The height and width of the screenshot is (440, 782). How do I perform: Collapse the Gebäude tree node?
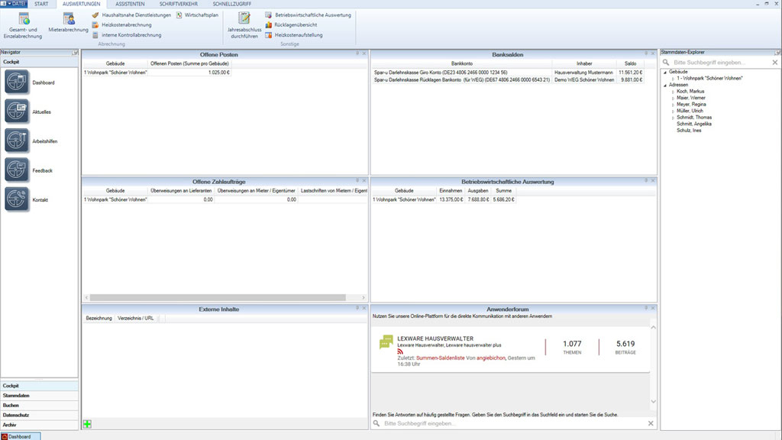point(665,72)
